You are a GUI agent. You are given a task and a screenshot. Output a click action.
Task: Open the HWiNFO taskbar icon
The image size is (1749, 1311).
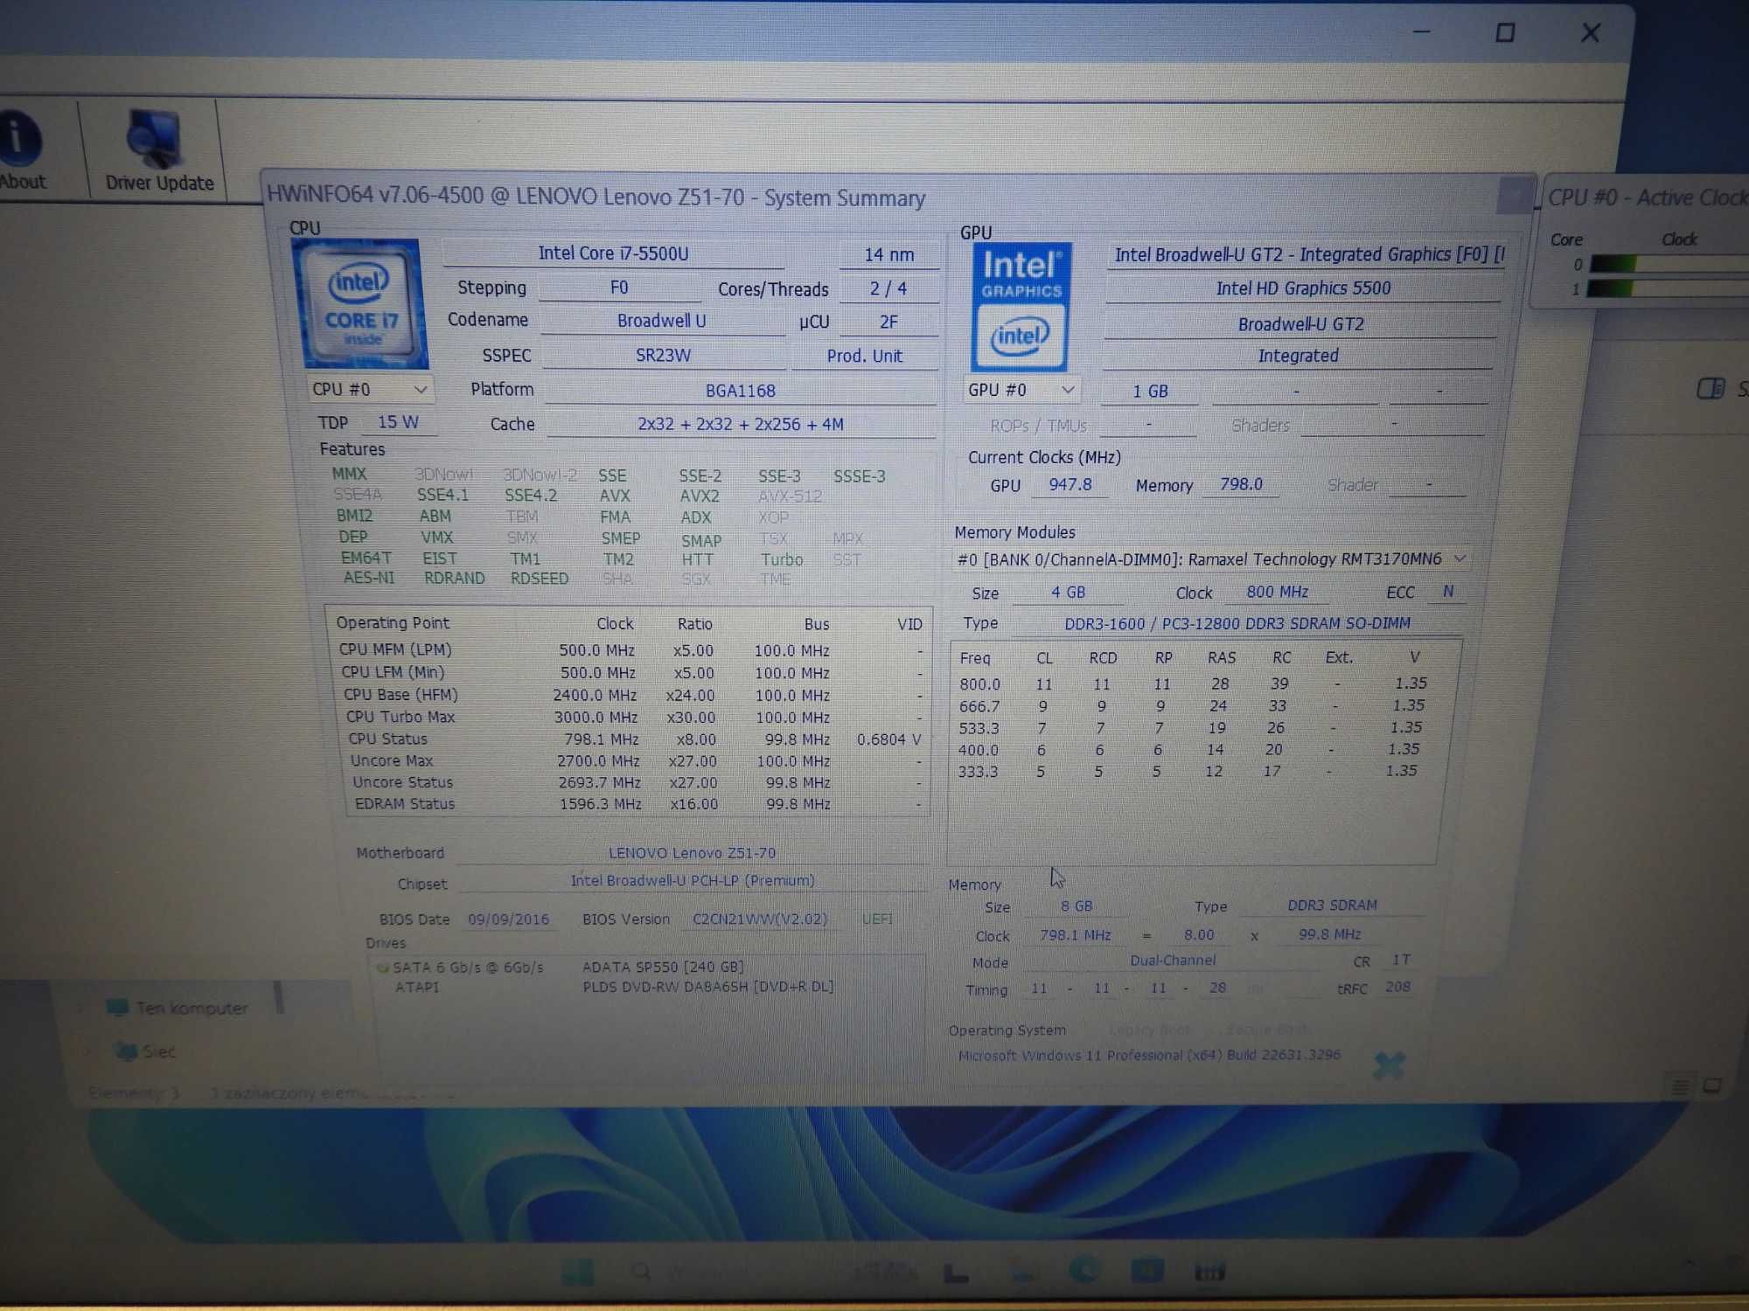1209,1271
